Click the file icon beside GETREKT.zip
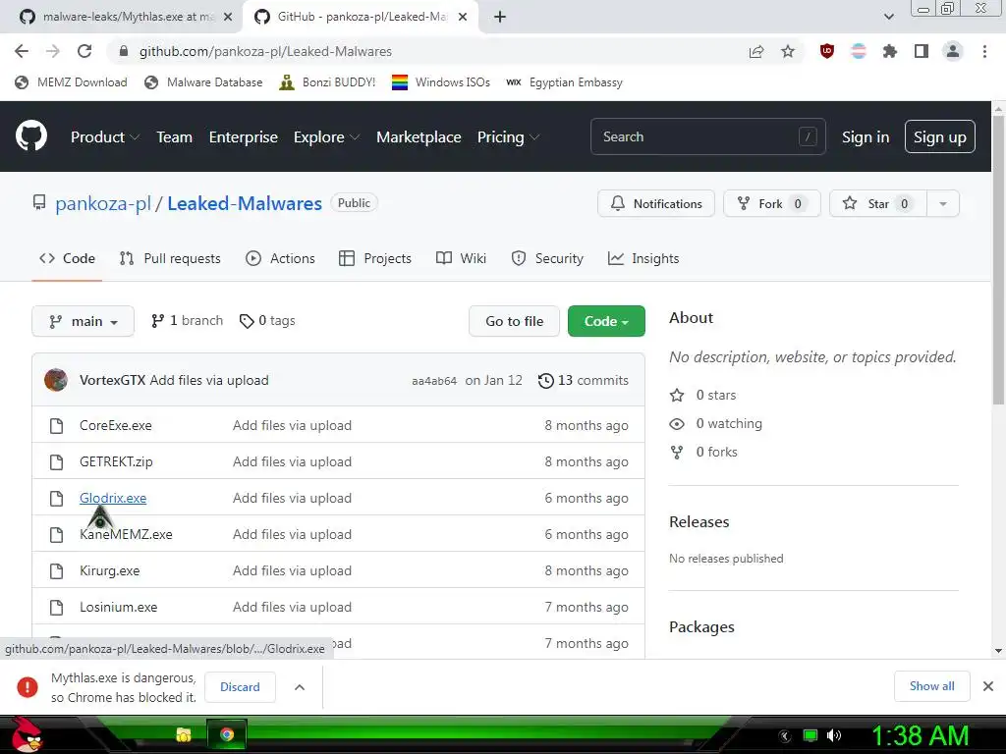This screenshot has height=754, width=1006. pos(56,461)
